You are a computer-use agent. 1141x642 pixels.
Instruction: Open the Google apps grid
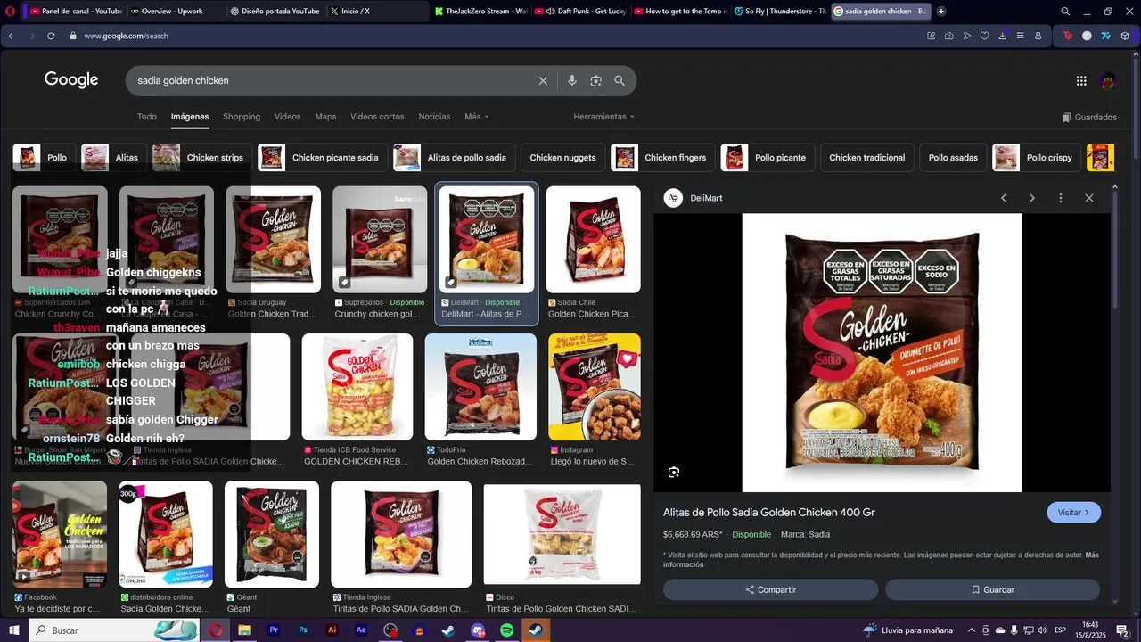(x=1081, y=80)
